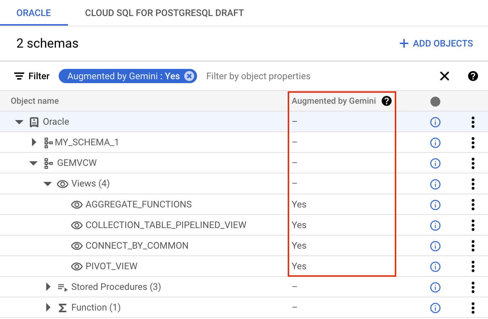
Task: Expand the MY_SCHEMA_1 schema
Action: pos(34,142)
